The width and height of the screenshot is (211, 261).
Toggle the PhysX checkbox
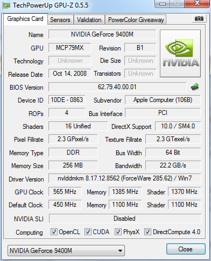(118, 232)
